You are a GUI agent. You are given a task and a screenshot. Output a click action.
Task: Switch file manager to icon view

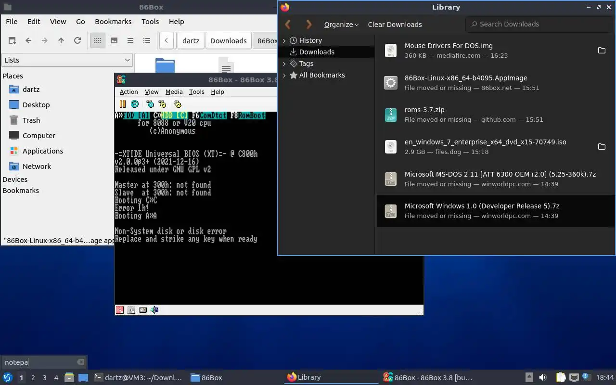click(x=98, y=40)
